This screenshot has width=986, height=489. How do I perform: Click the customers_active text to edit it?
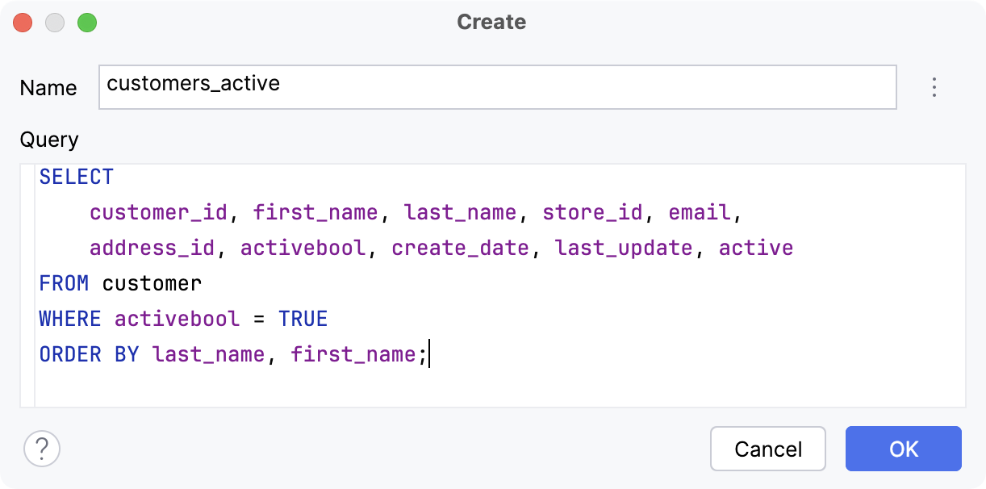(x=194, y=83)
